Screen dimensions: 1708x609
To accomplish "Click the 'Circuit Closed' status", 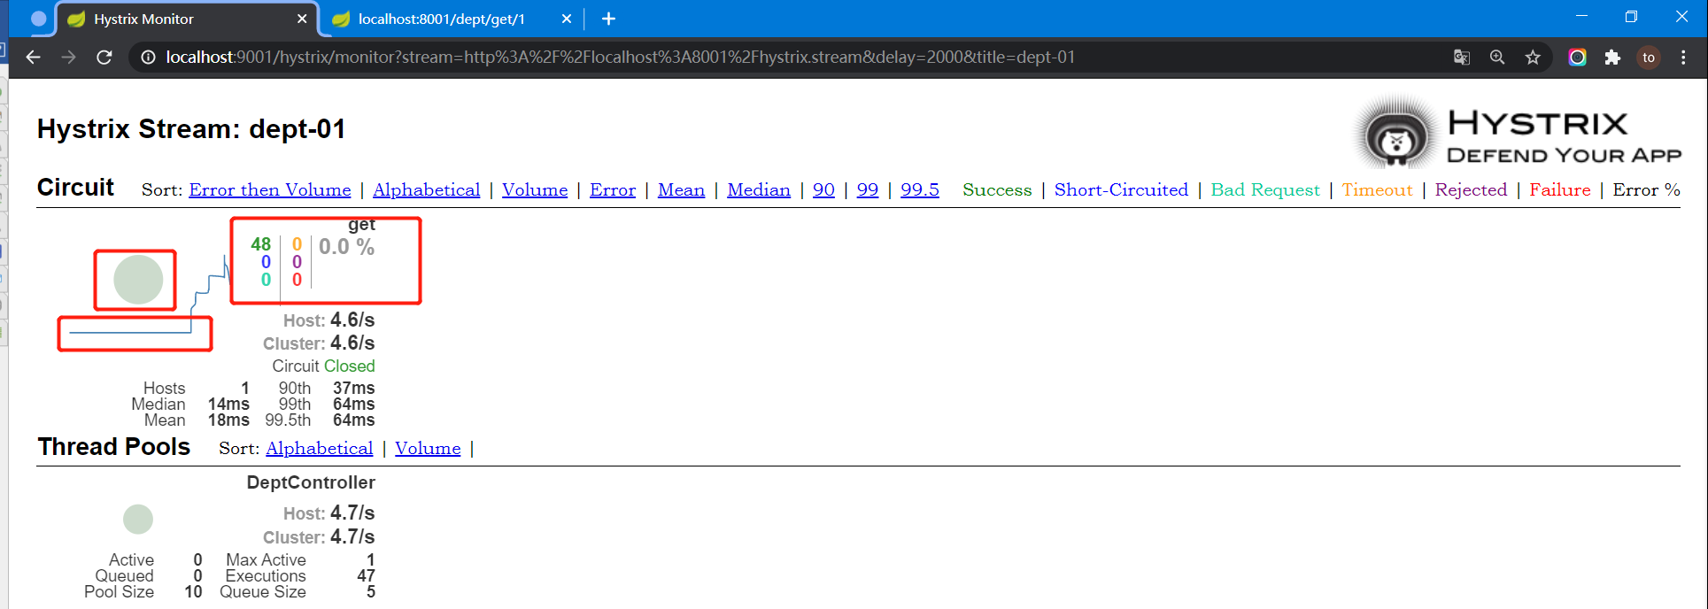I will (x=323, y=366).
